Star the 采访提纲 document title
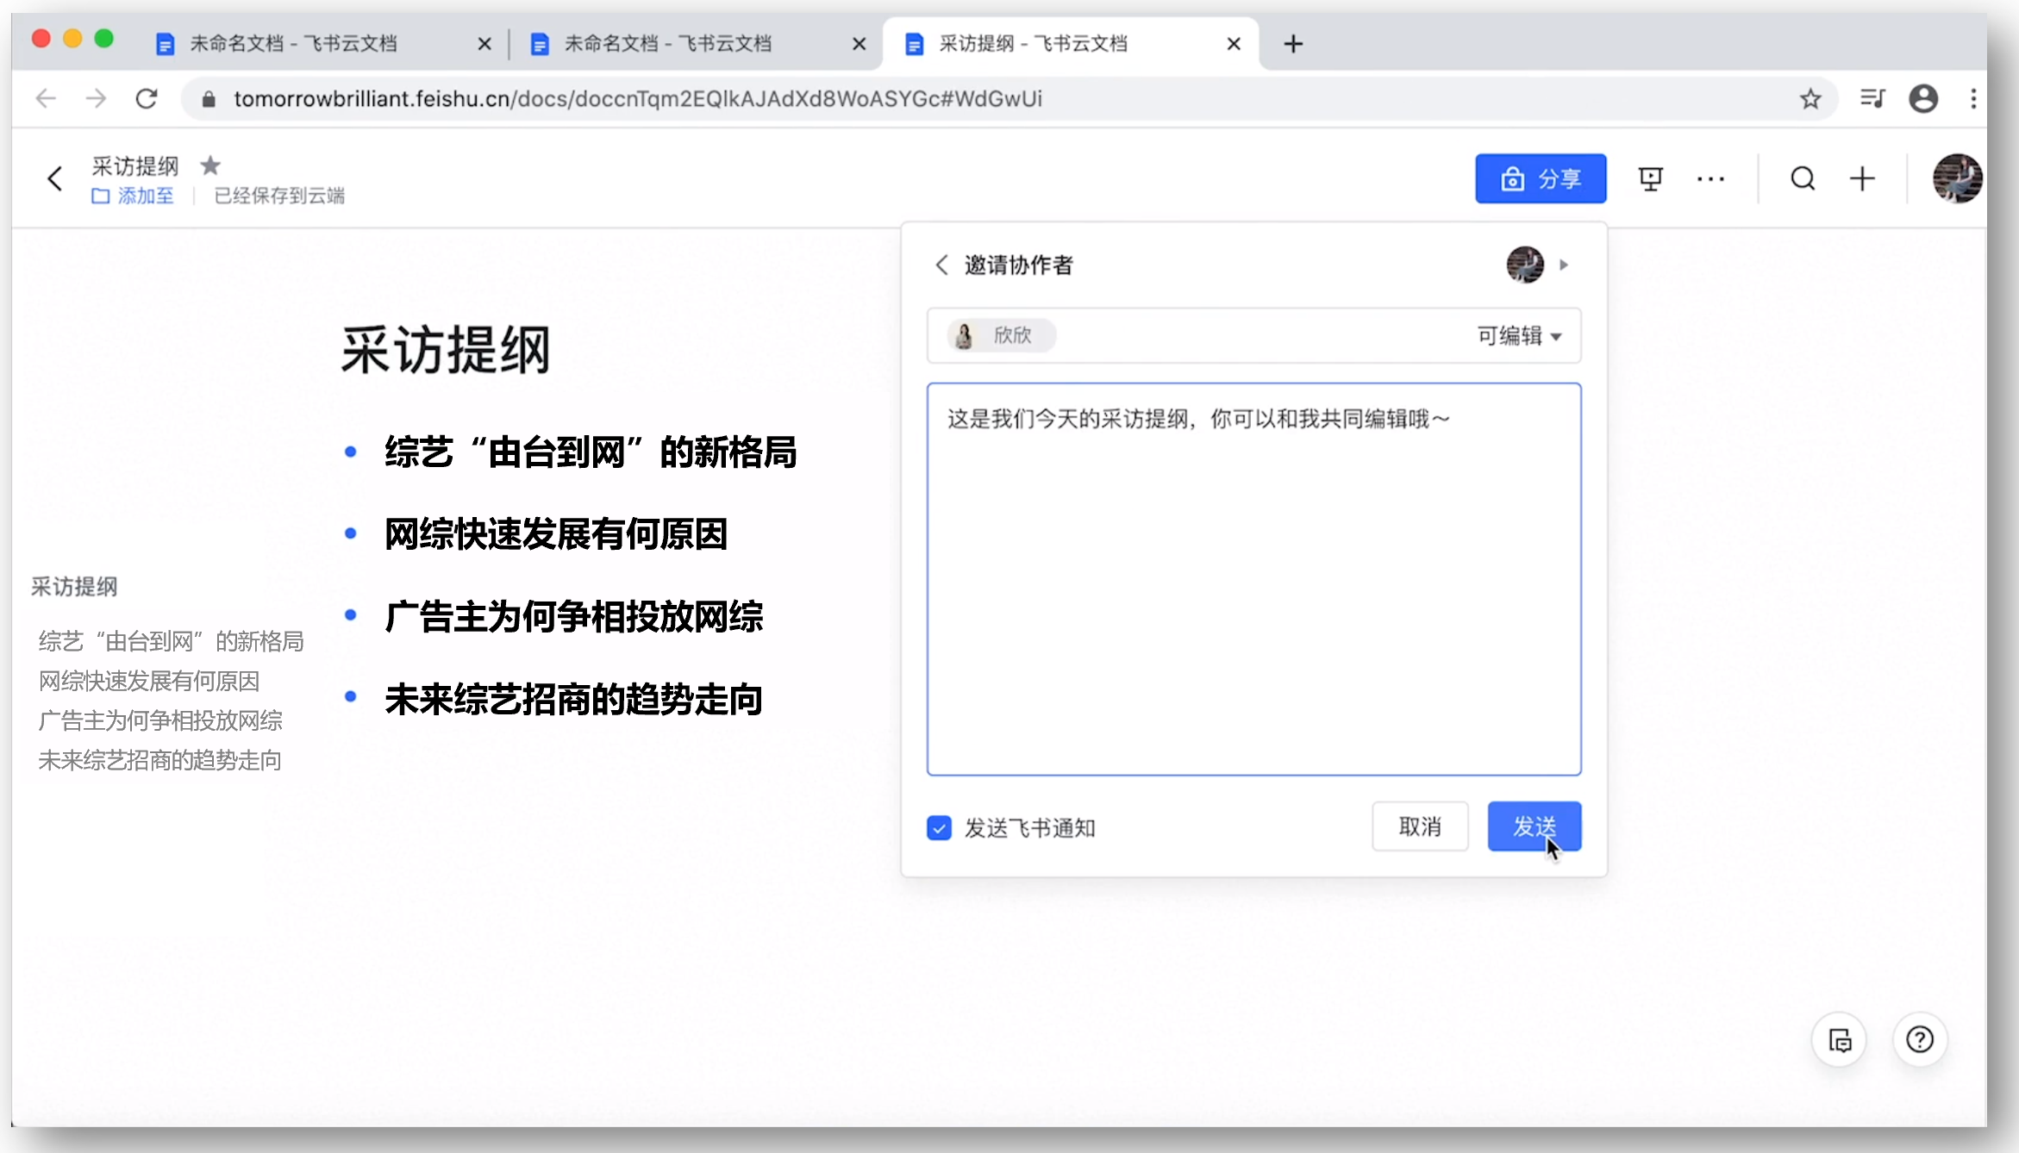Image resolution: width=2019 pixels, height=1153 pixels. pyautogui.click(x=210, y=165)
